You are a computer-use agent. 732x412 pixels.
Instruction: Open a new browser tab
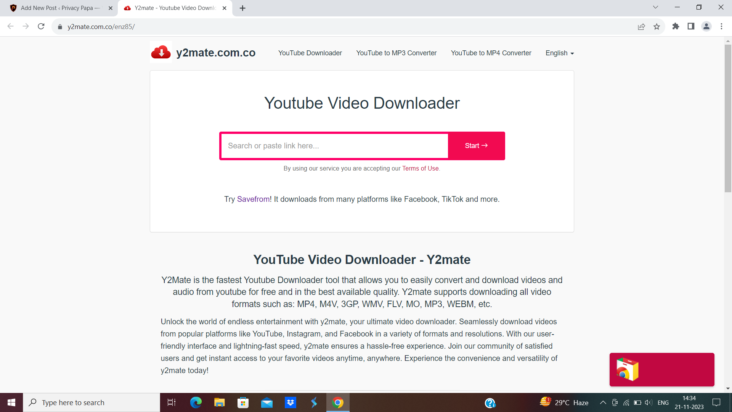point(242,8)
